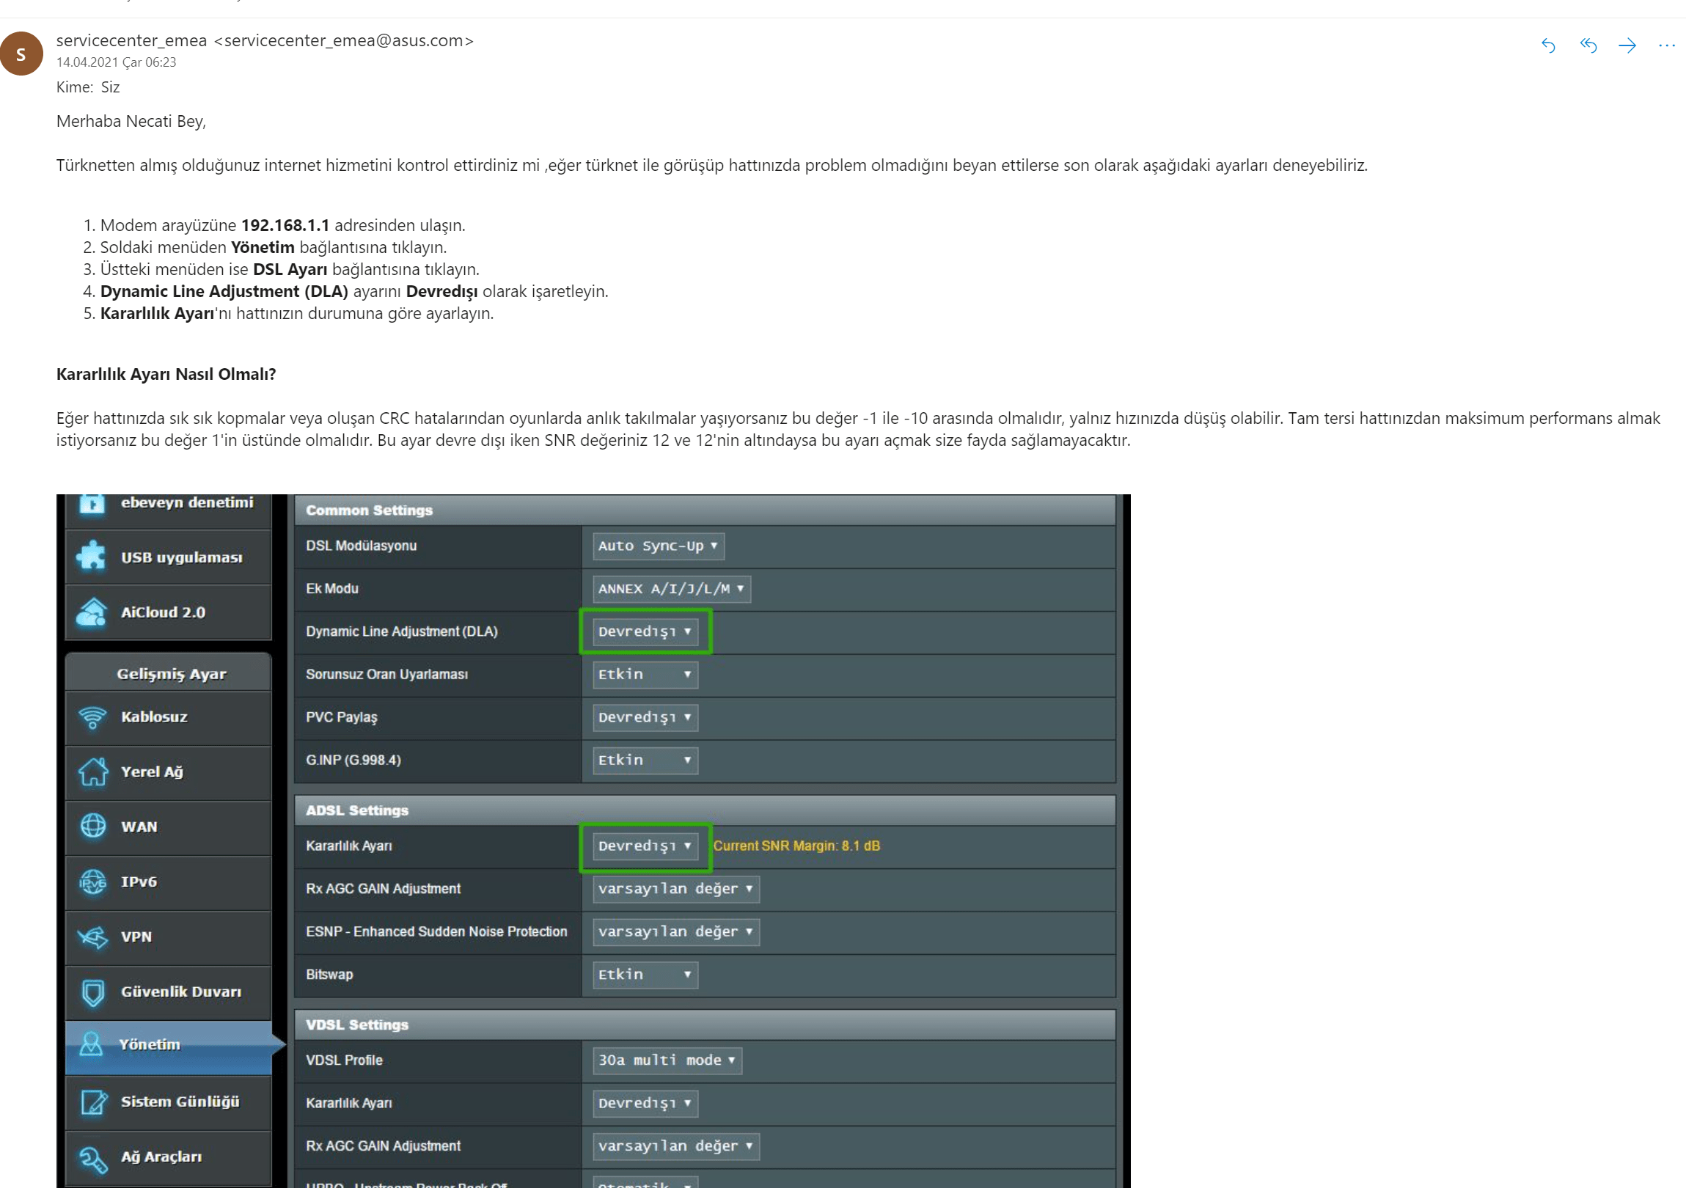Click the sender avatar with letter S
Image resolution: width=1686 pixels, height=1202 pixels.
[21, 54]
